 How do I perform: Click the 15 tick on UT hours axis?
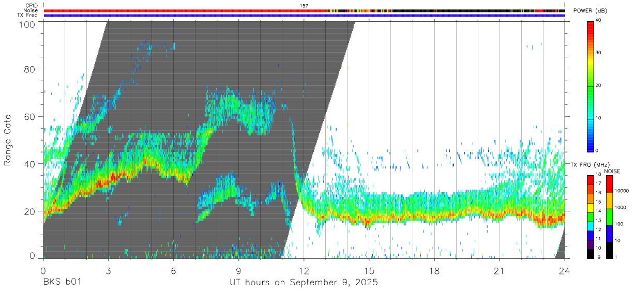pyautogui.click(x=369, y=270)
